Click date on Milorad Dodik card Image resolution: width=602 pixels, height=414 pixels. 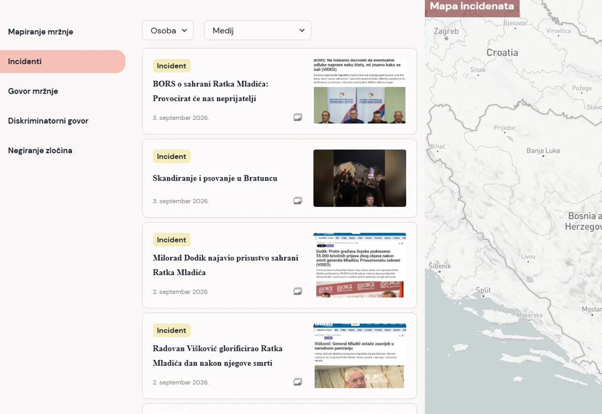coord(181,292)
